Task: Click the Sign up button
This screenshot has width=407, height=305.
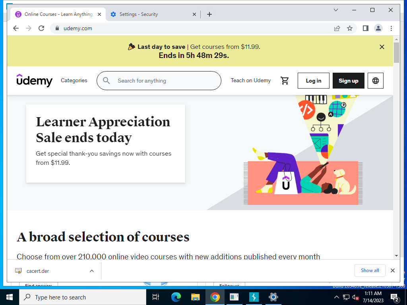Action: [348, 81]
